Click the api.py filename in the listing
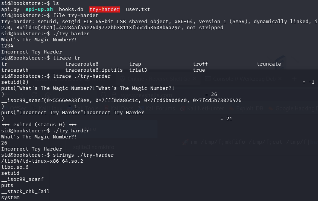The height and width of the screenshot is (201, 318). pyautogui.click(x=10, y=9)
